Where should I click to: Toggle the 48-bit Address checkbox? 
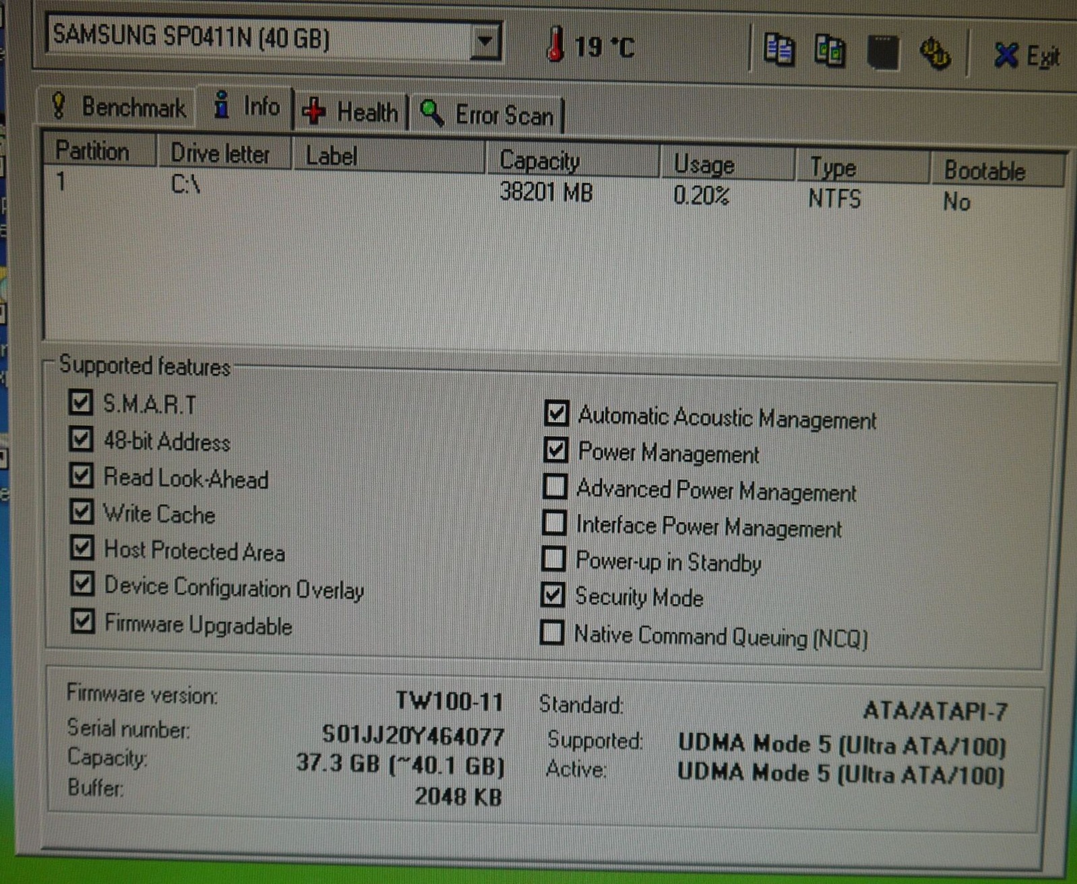81,439
